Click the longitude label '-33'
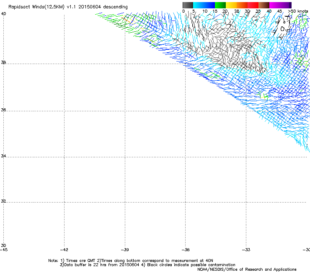The image size is (310, 272). click(x=246, y=250)
